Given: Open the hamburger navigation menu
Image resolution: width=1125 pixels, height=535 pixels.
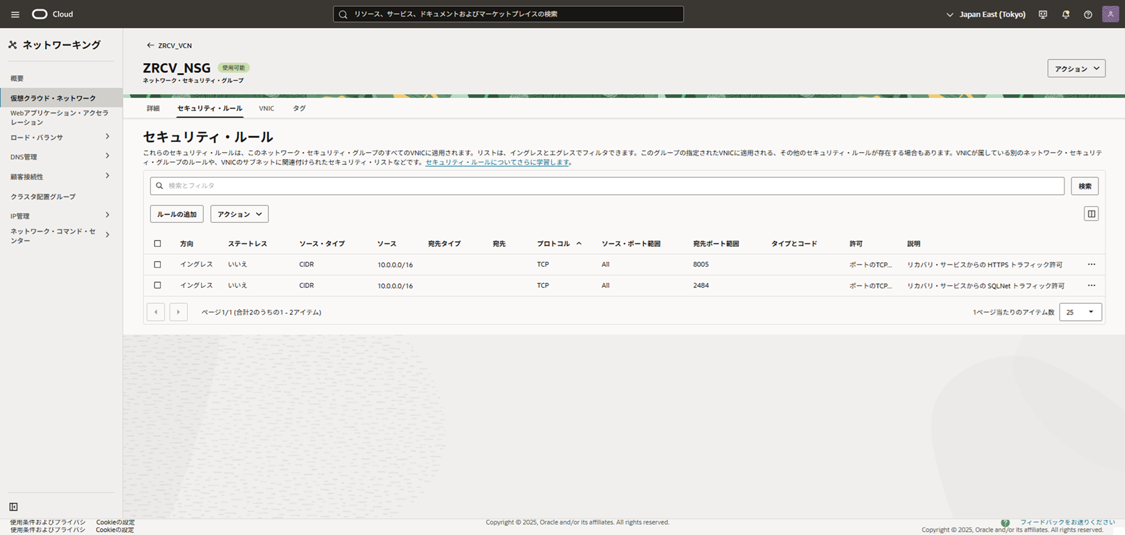Looking at the screenshot, I should (x=15, y=14).
